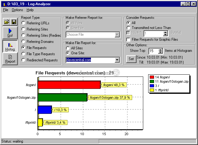Open the Help menu

(x=30, y=10)
